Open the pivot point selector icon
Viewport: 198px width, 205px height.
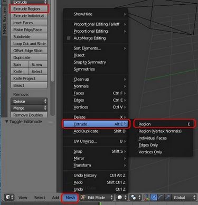coord(135,198)
